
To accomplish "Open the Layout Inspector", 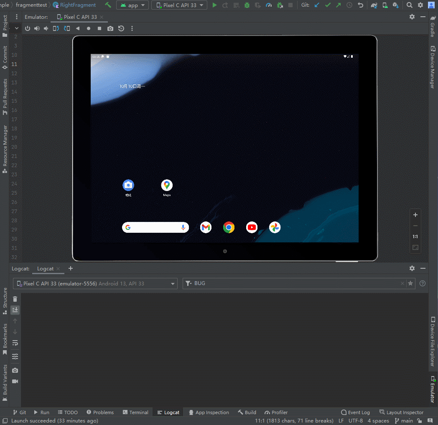I will (401, 412).
